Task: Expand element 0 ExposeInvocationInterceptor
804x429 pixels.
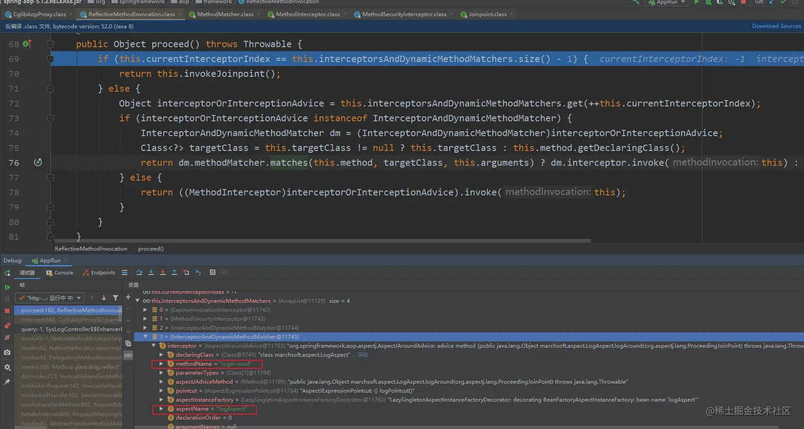Action: click(x=146, y=310)
